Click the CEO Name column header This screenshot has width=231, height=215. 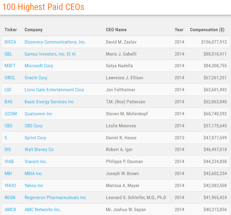(116, 30)
